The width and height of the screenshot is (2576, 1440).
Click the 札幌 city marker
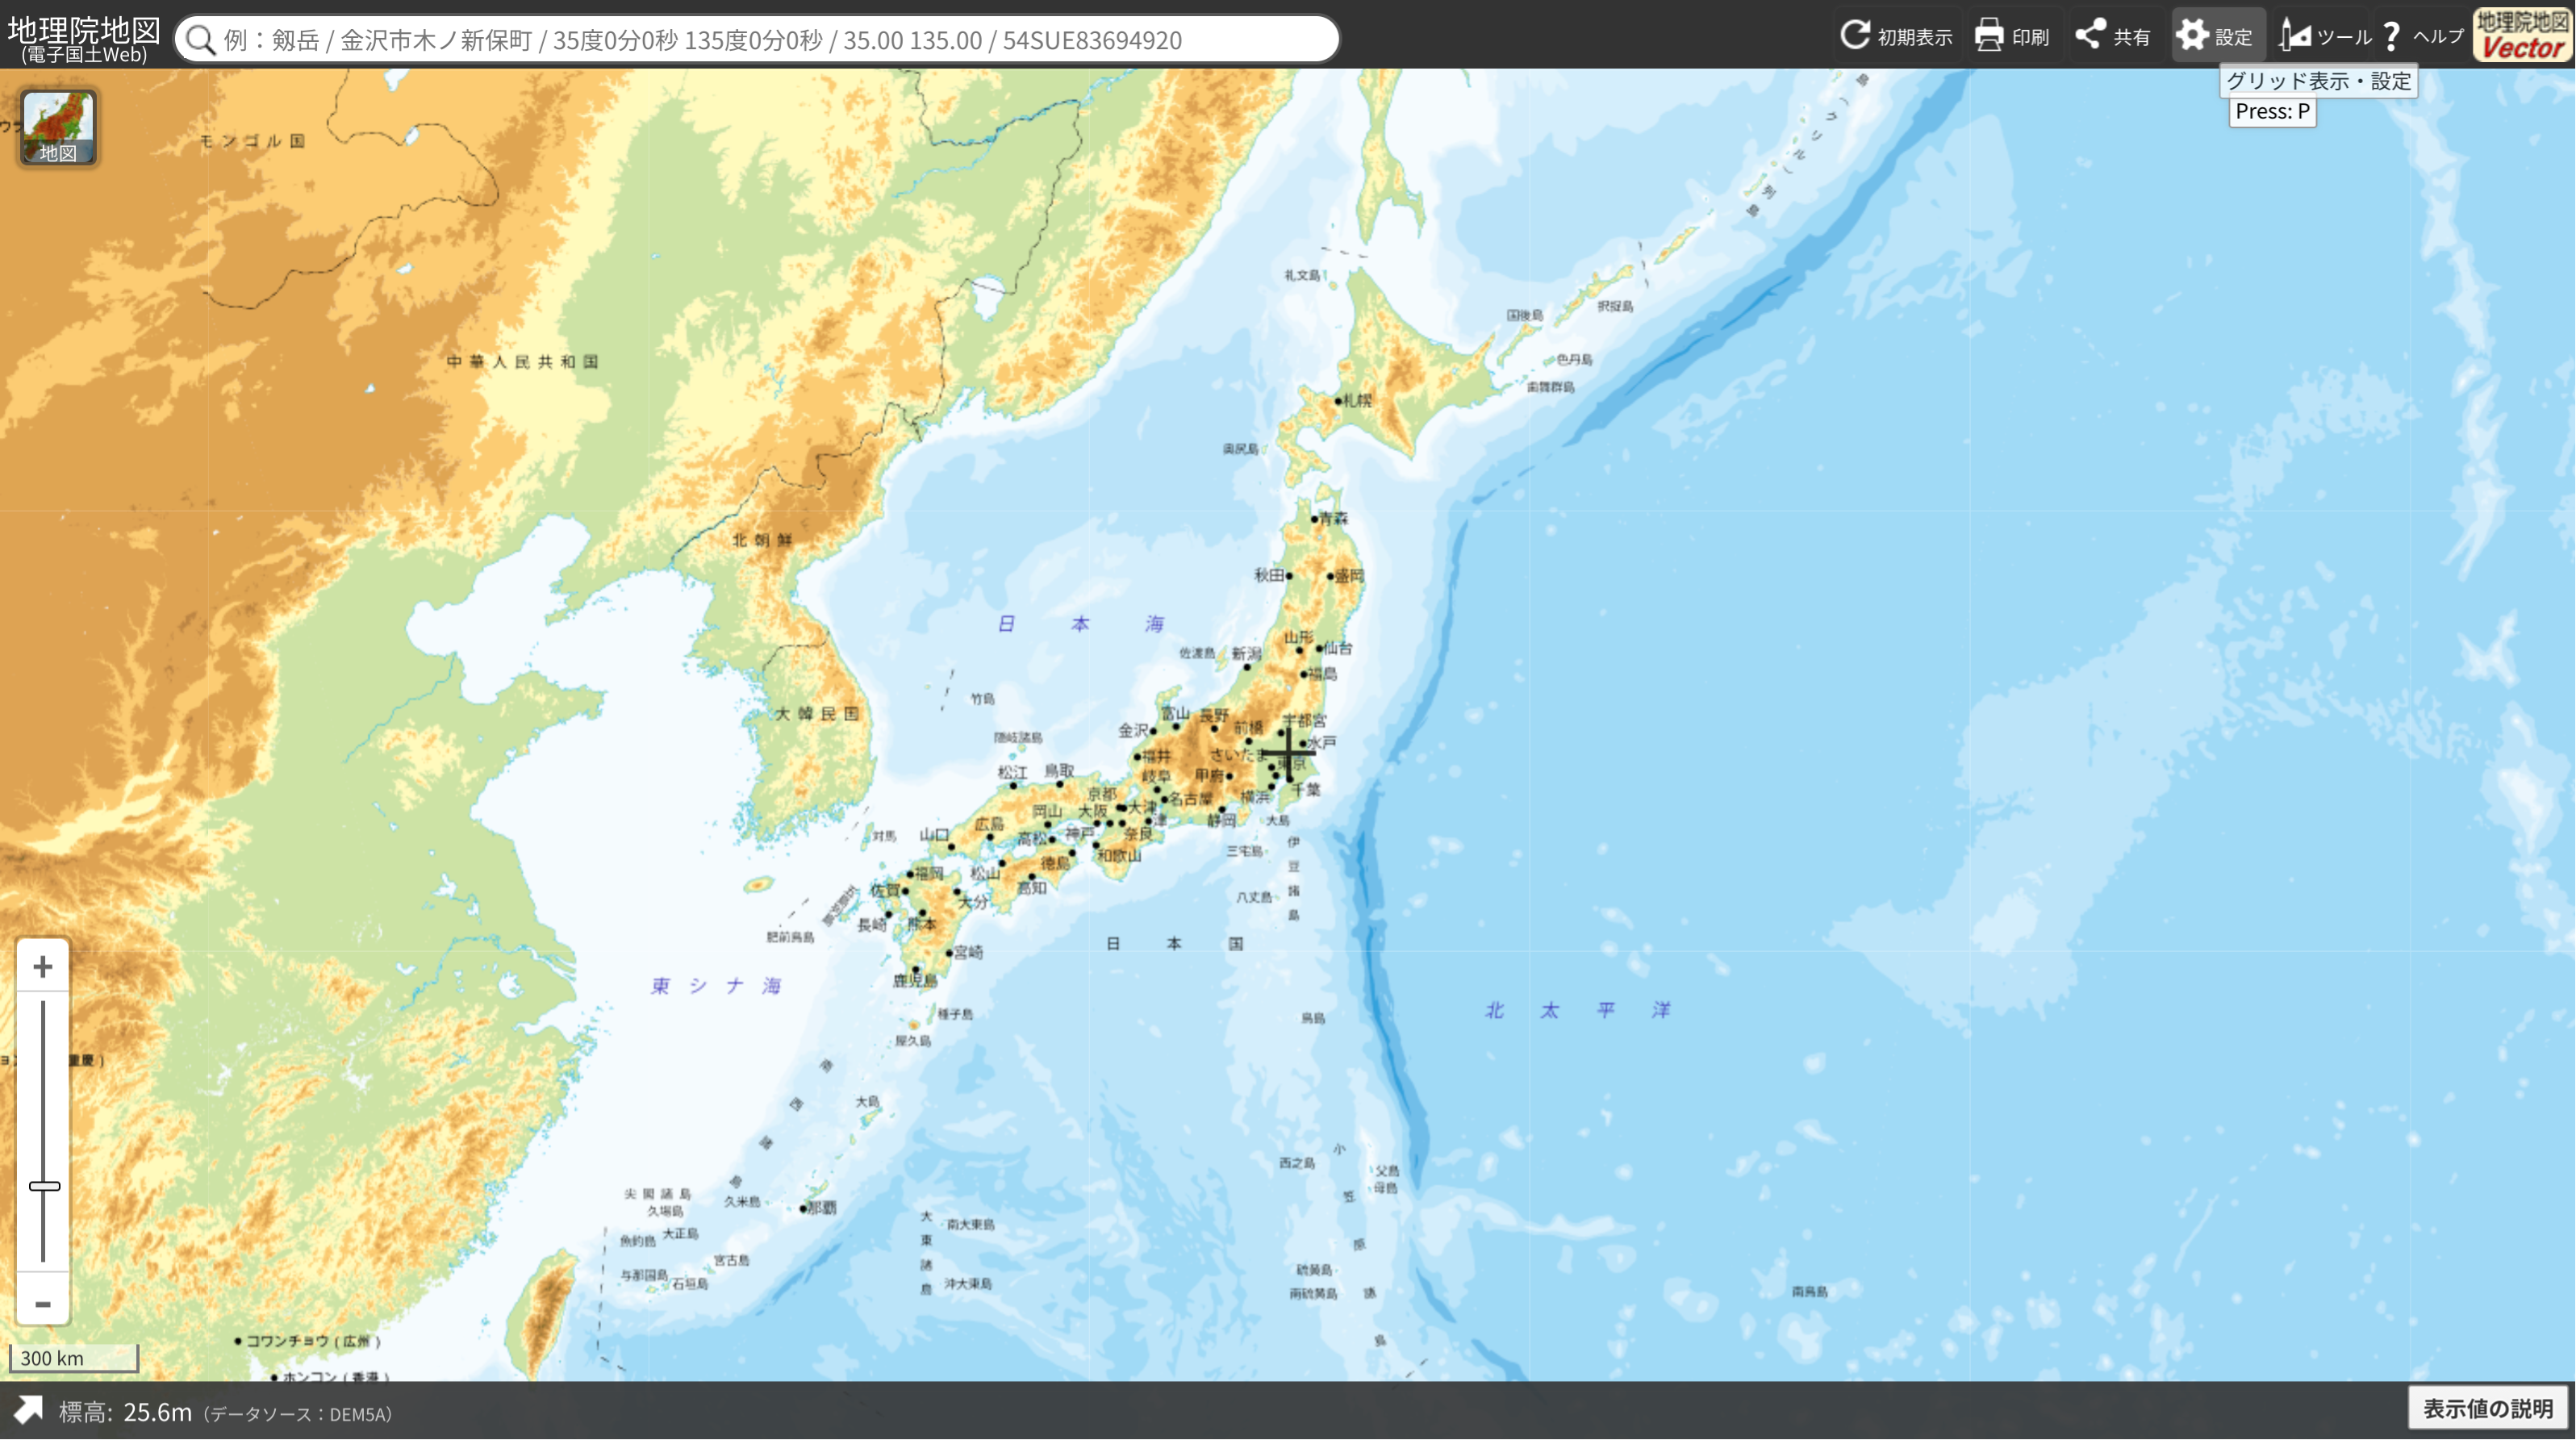1338,401
